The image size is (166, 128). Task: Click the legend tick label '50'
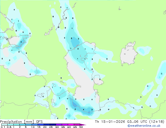coord(81,127)
